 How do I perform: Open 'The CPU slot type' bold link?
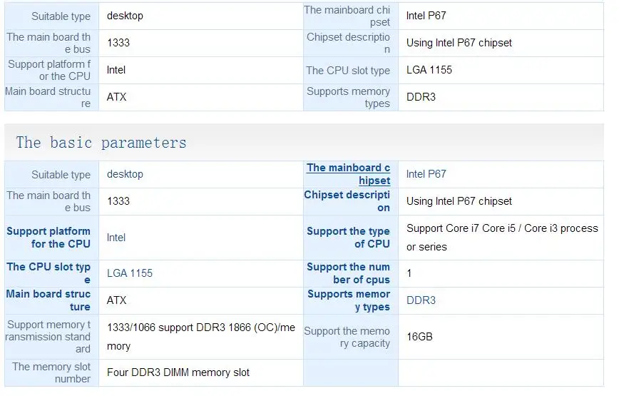48,273
